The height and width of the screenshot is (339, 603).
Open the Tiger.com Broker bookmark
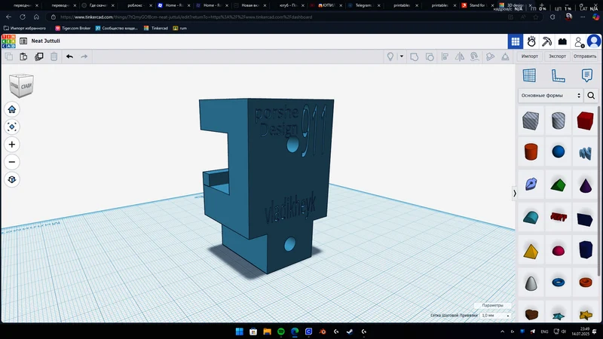(x=72, y=28)
